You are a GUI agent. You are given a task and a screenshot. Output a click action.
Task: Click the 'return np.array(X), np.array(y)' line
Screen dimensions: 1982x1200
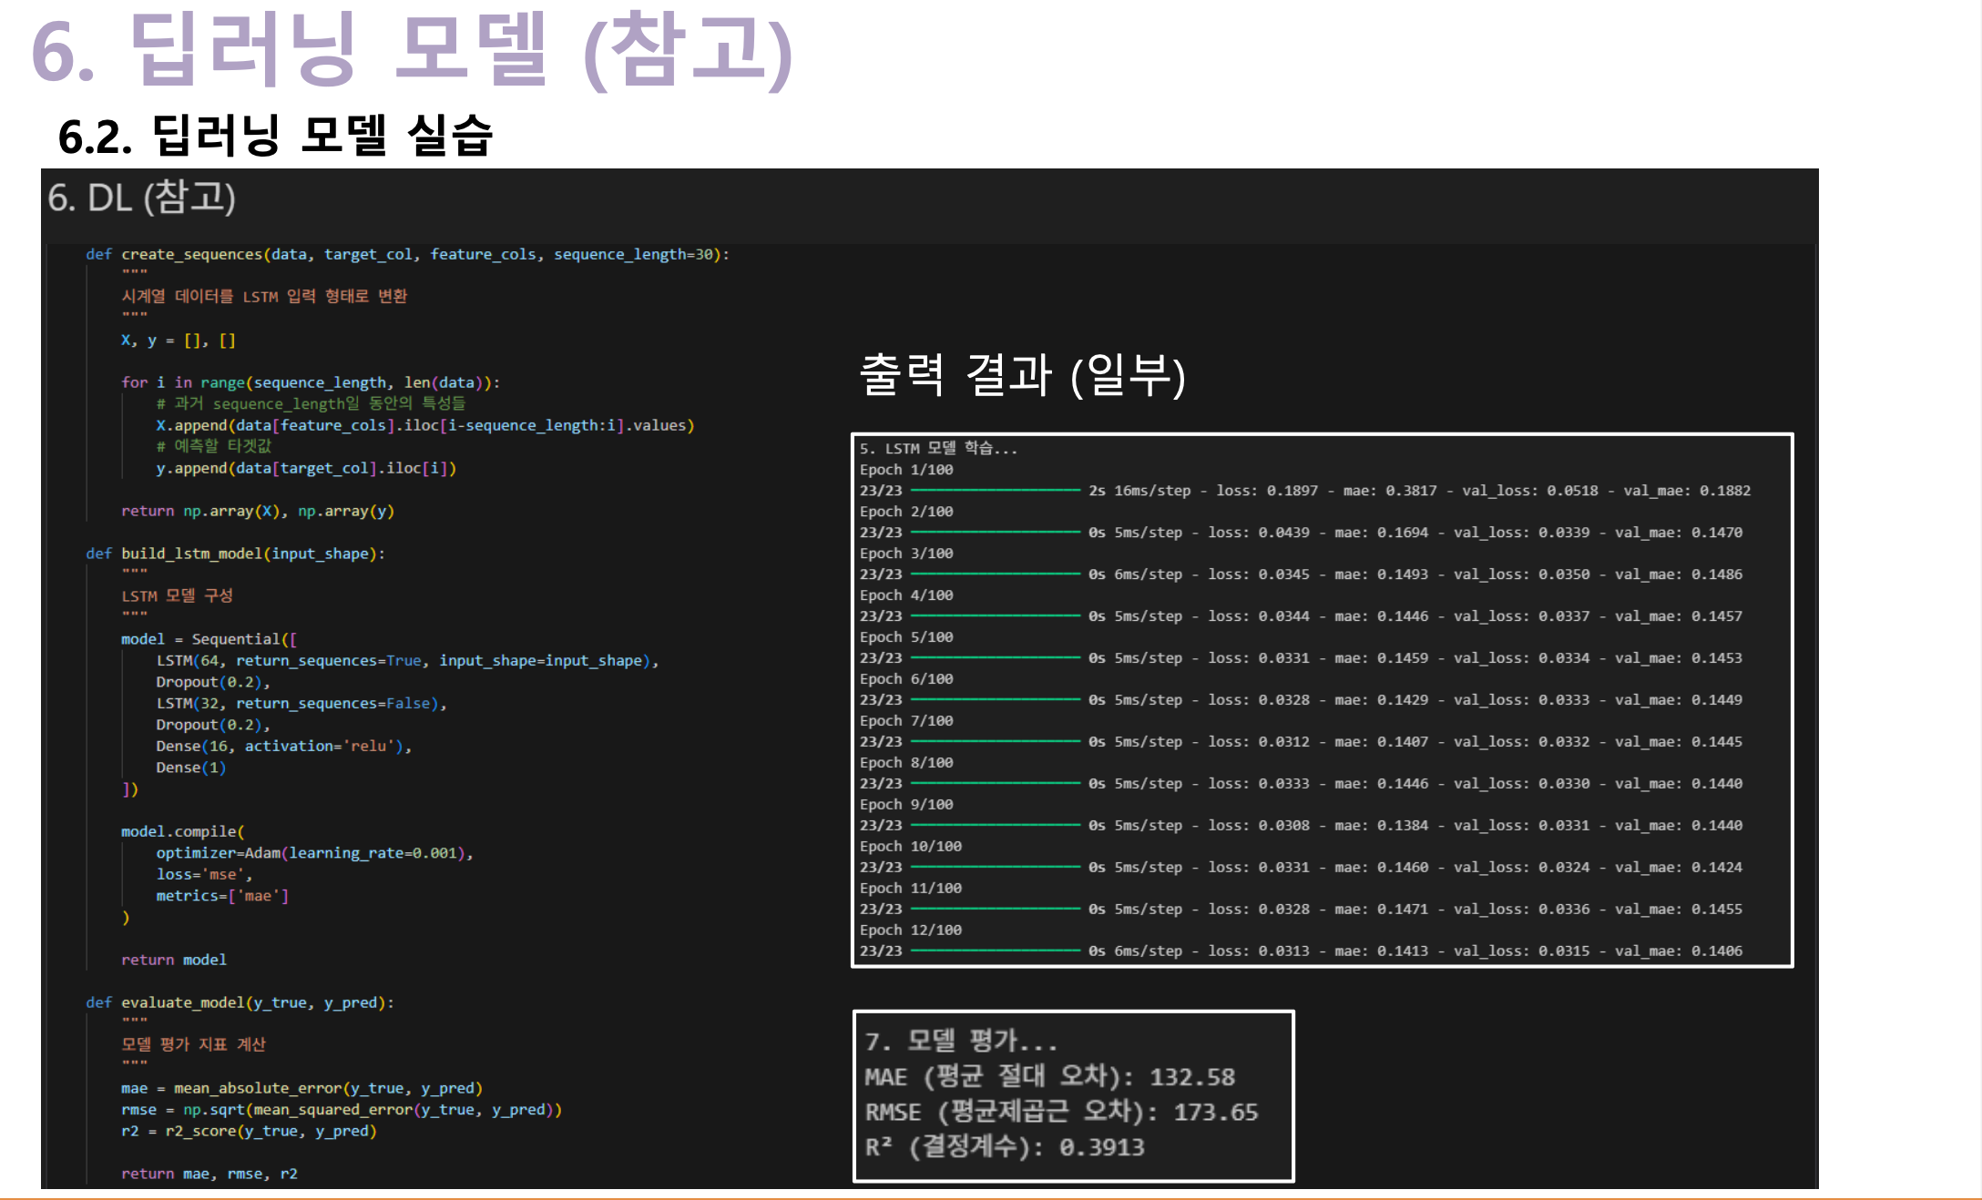[258, 512]
